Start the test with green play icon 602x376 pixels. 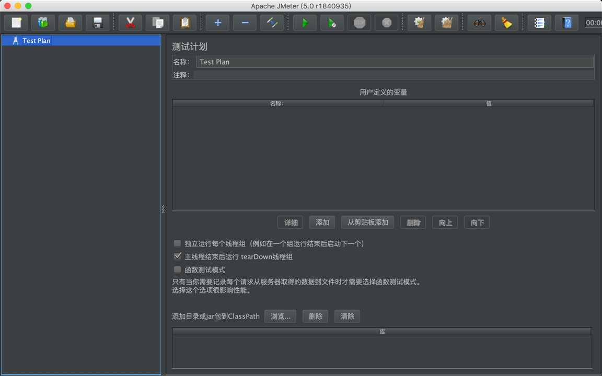[x=305, y=22]
